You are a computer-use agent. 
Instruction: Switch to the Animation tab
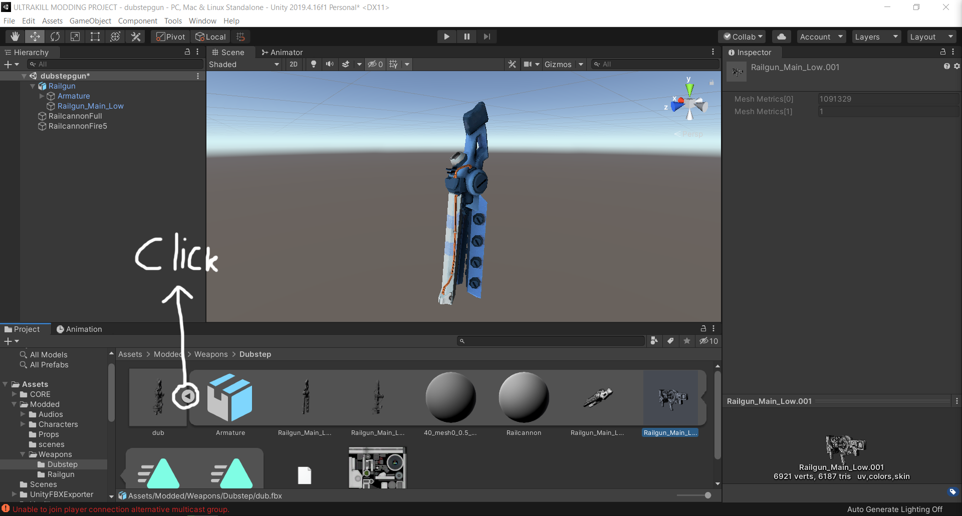click(x=79, y=329)
